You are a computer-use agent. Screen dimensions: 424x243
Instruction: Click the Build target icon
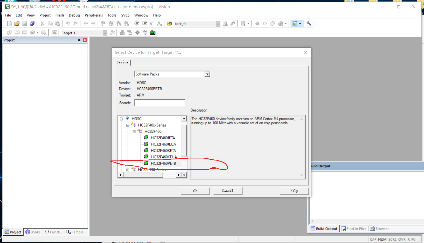point(17,33)
